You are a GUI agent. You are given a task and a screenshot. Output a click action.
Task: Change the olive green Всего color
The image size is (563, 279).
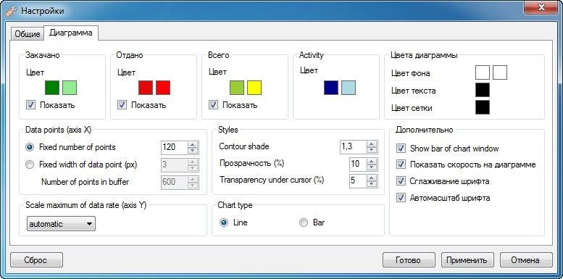coord(237,88)
